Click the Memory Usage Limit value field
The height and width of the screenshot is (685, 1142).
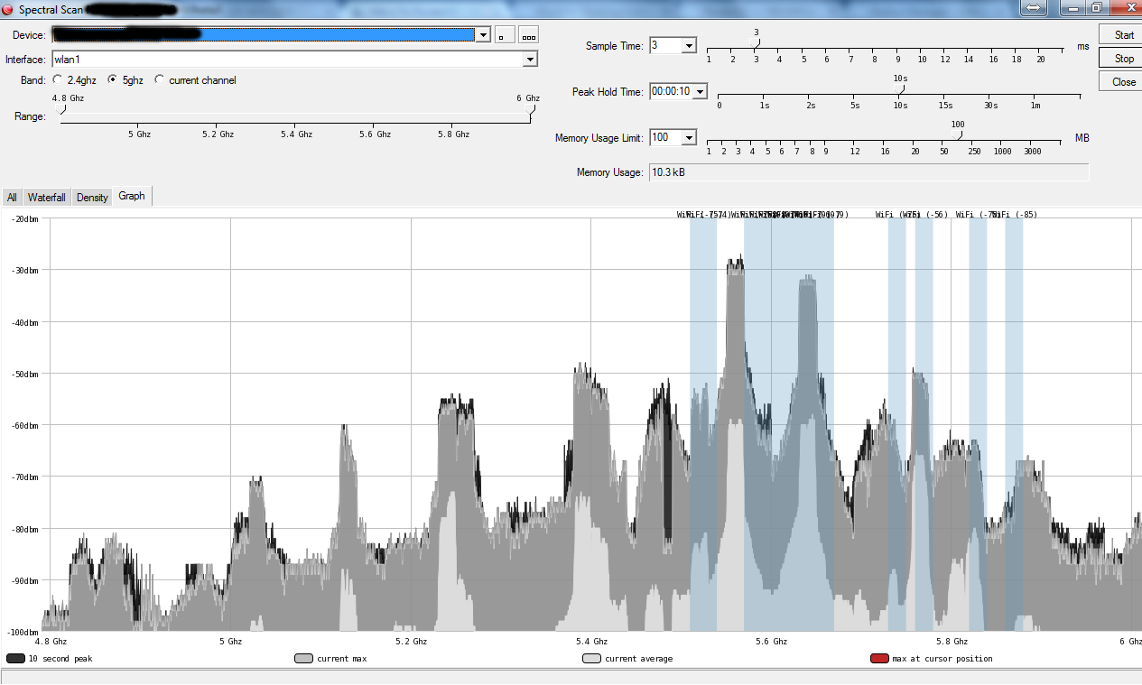point(665,137)
